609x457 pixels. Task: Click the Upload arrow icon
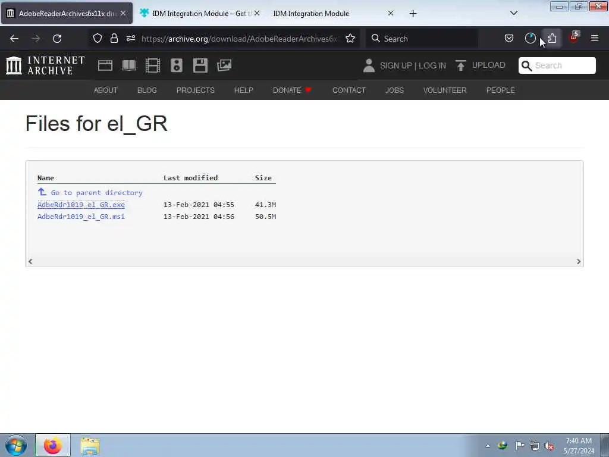click(461, 65)
